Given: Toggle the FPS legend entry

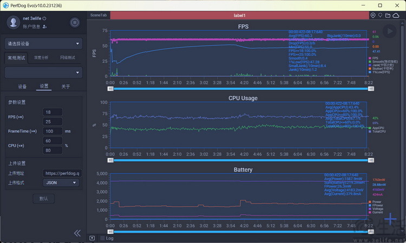Looking at the screenshot, I should [374, 58].
